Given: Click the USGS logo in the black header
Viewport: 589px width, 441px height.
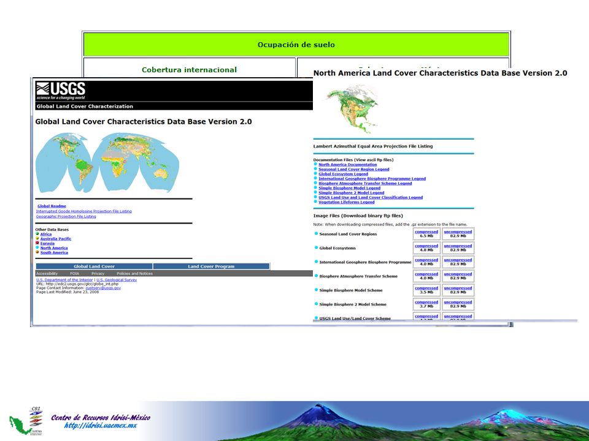Looking at the screenshot, I should [x=61, y=91].
